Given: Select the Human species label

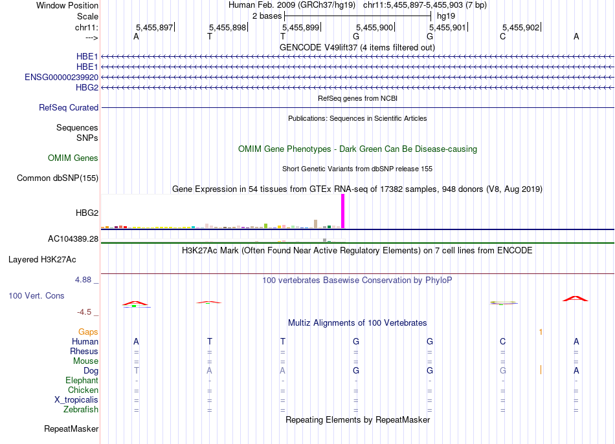Looking at the screenshot, I should (x=85, y=341).
